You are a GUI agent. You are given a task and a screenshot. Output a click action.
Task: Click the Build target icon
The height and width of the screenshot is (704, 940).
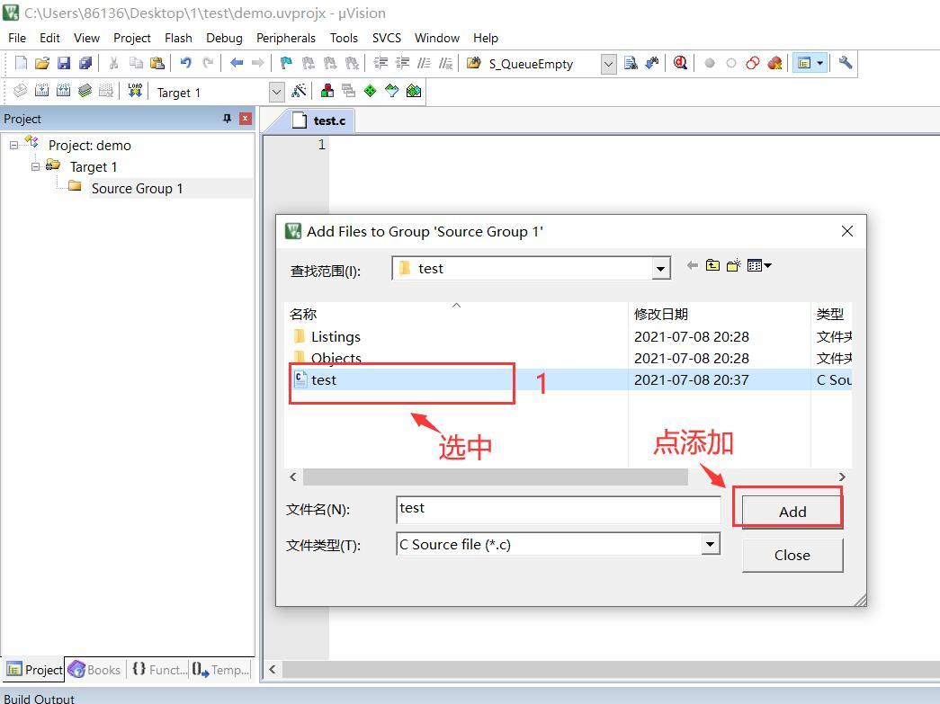pyautogui.click(x=42, y=91)
